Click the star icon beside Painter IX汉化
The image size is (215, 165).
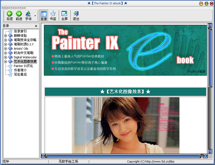(x=10, y=66)
